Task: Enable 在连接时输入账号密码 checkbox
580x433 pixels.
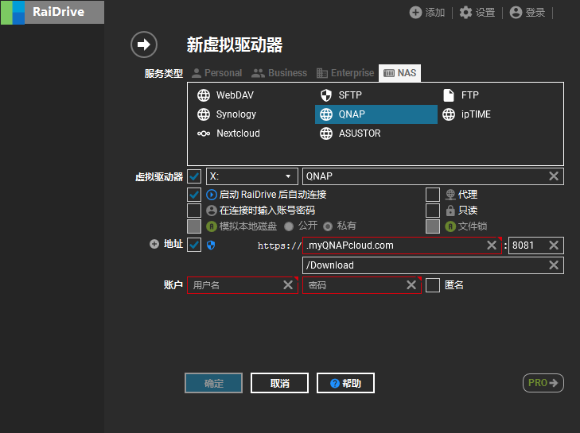Action: tap(194, 211)
